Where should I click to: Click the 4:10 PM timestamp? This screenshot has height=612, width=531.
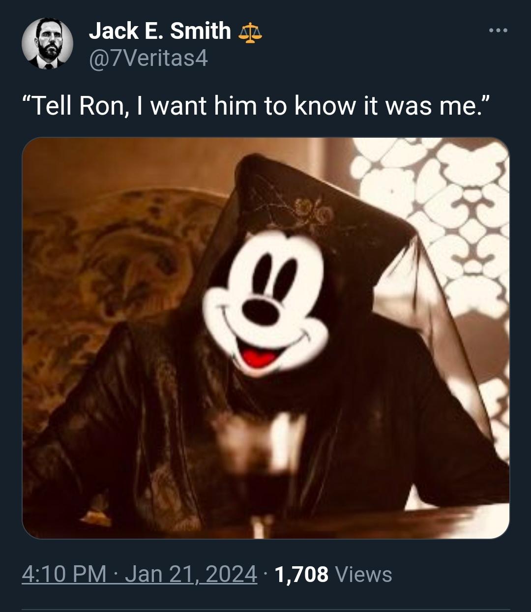point(64,574)
